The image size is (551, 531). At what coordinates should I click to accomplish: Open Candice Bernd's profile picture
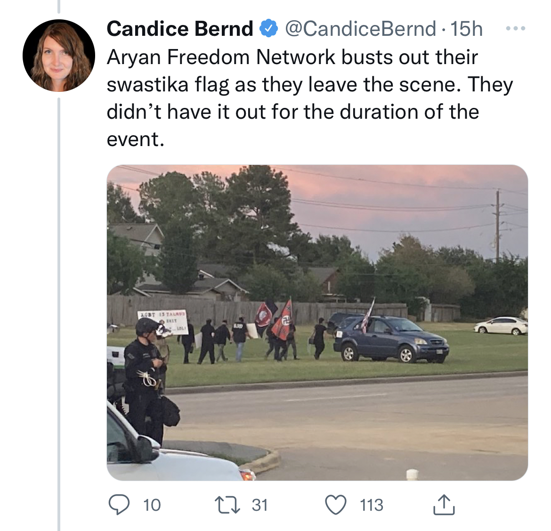(x=59, y=56)
